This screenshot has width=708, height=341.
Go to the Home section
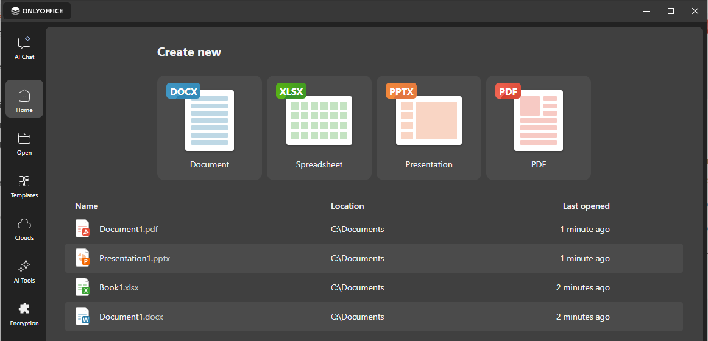coord(24,99)
